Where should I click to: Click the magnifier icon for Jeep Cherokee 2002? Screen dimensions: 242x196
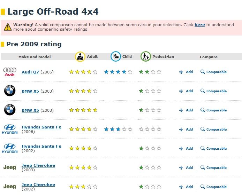[203, 187]
